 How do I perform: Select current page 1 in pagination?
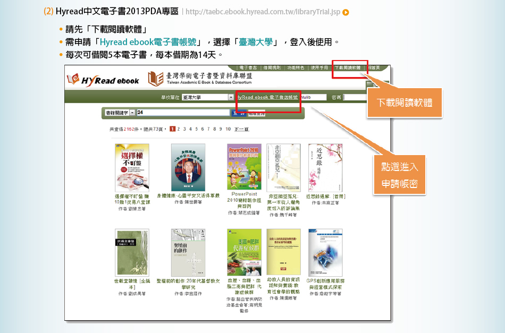click(x=172, y=129)
